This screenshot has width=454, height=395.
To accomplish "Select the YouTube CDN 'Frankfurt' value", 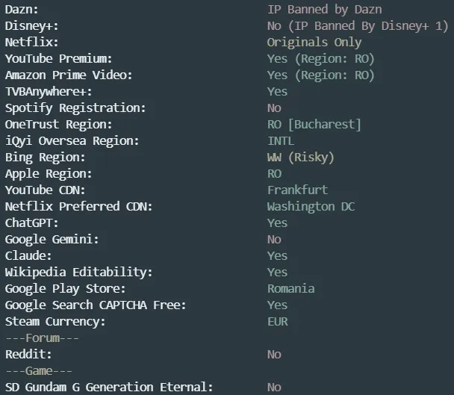I will (297, 190).
